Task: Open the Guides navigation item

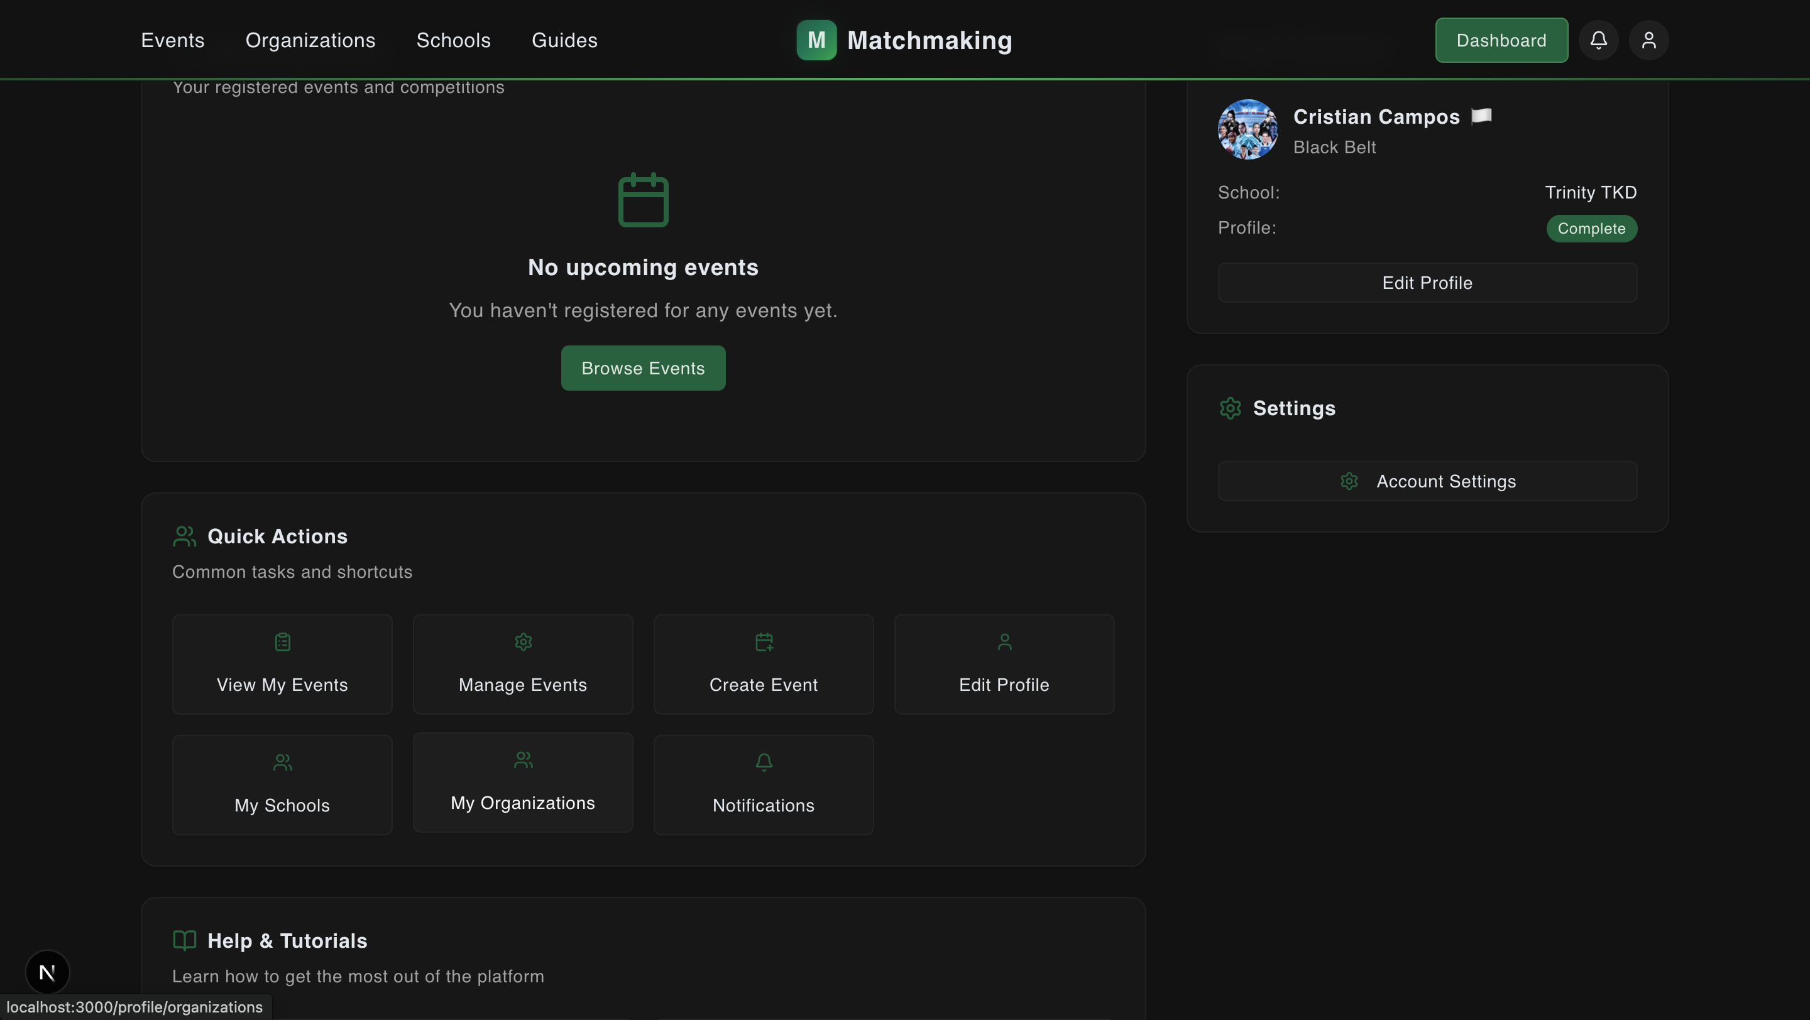Action: pos(565,40)
